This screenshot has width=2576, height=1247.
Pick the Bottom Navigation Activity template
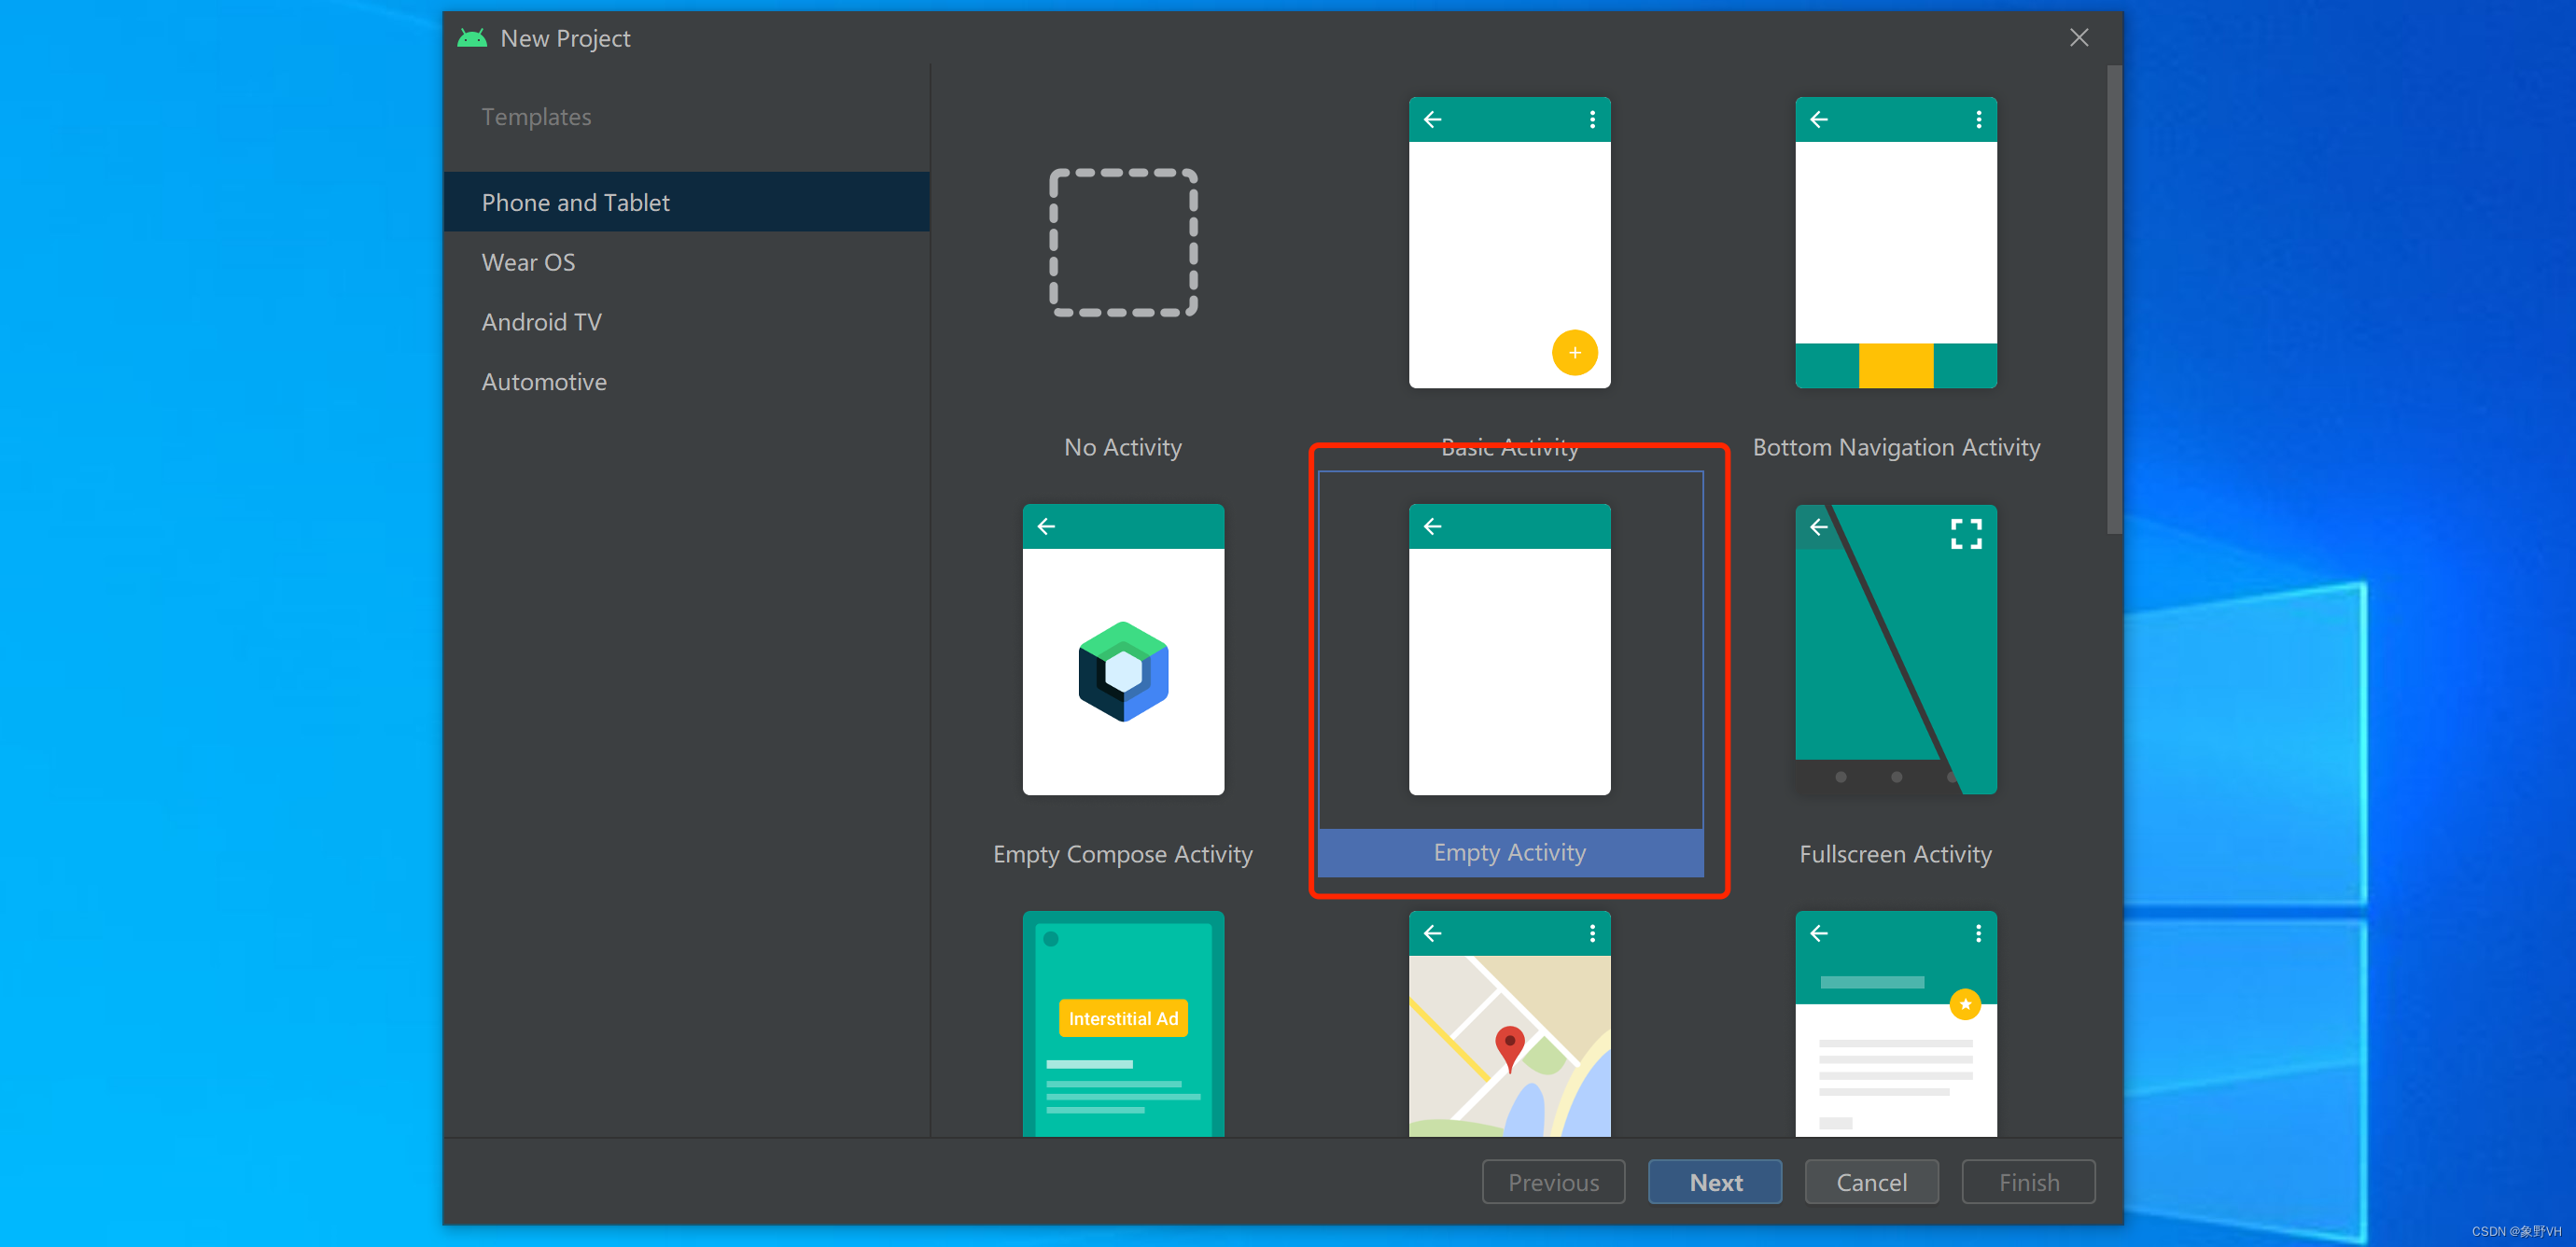(1895, 243)
